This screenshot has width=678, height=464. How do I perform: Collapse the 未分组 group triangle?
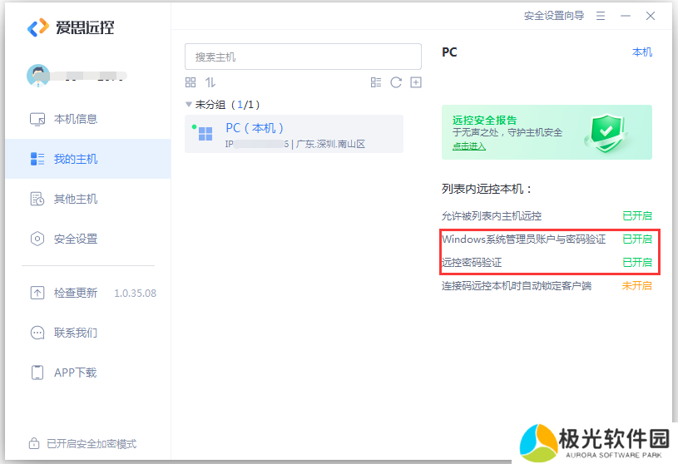pos(189,105)
